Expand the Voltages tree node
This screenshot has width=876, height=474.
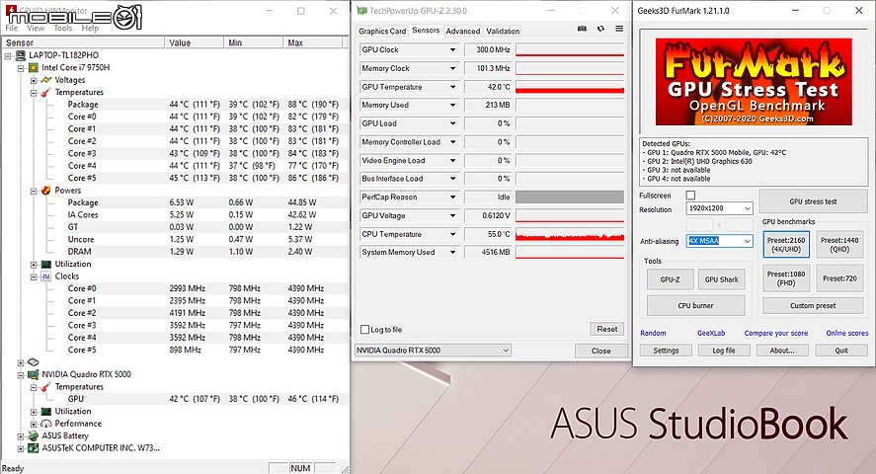click(34, 80)
